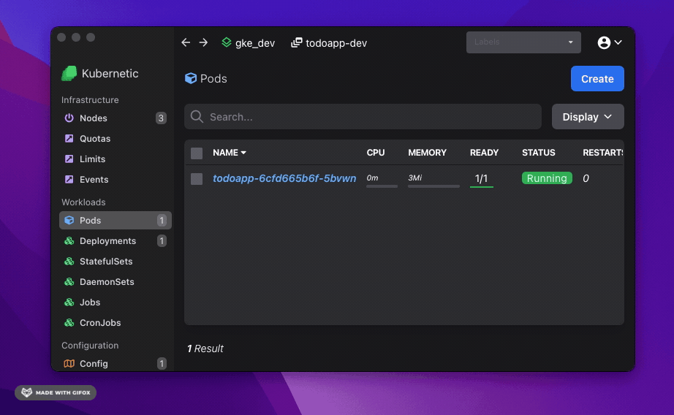Image resolution: width=674 pixels, height=415 pixels.
Task: Click the Pods cube icon in sidebar
Action: point(69,220)
